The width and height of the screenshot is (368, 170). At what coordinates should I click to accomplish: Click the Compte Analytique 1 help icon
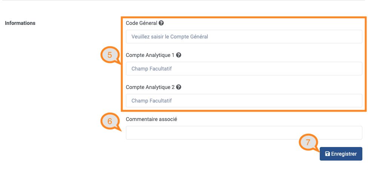point(179,55)
